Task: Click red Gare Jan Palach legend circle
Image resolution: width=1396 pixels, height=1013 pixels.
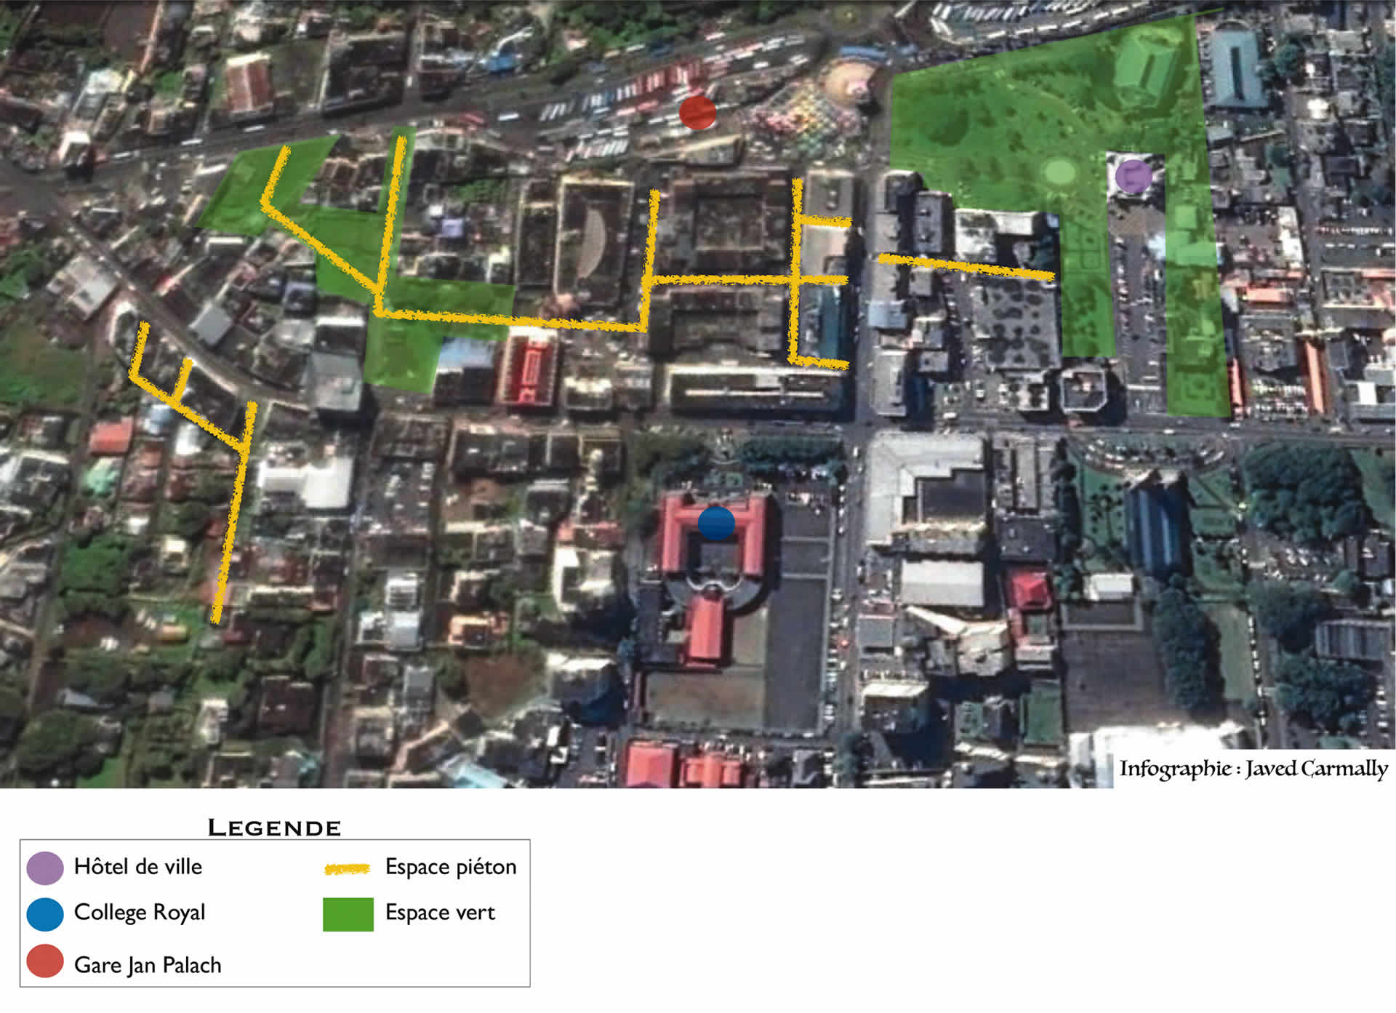Action: [x=45, y=962]
